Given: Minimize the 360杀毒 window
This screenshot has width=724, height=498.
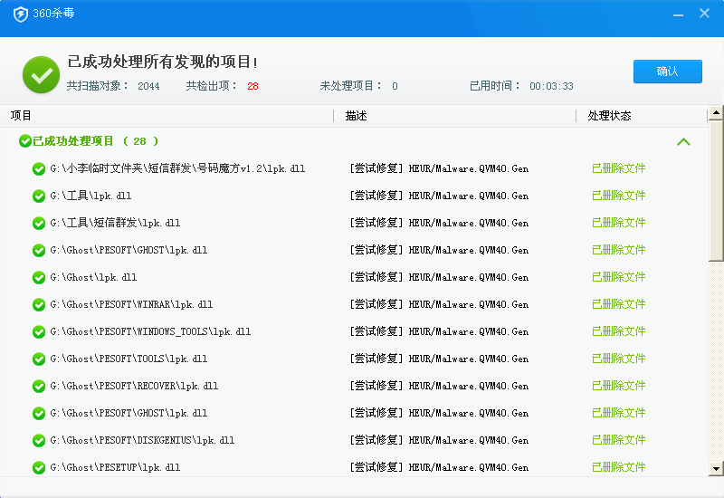Looking at the screenshot, I should [x=678, y=14].
